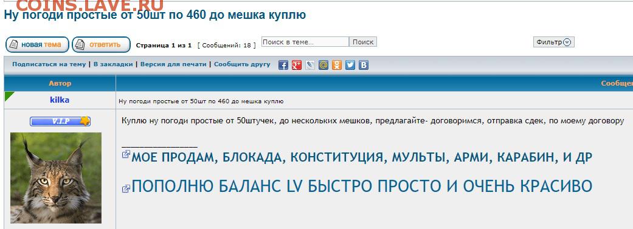Screen dimensions: 633x229
Task: Subscribe via Подписаться на тему
Action: pyautogui.click(x=49, y=64)
